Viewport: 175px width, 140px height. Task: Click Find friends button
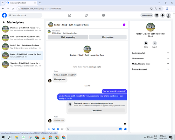tap(147, 15)
